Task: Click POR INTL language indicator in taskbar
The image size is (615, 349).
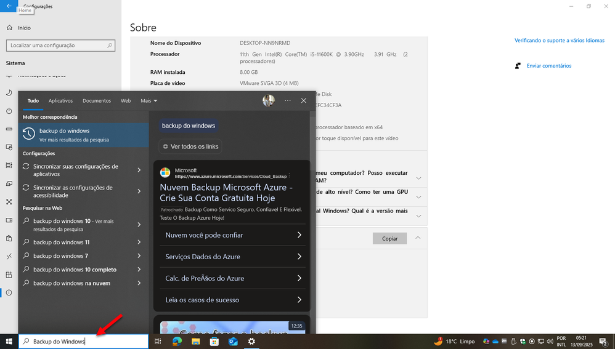Action: 561,341
